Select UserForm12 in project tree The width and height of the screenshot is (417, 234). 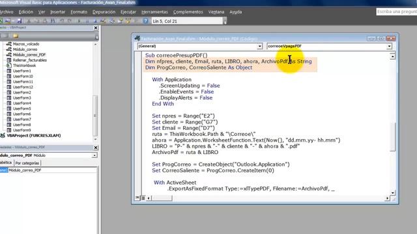click(23, 87)
